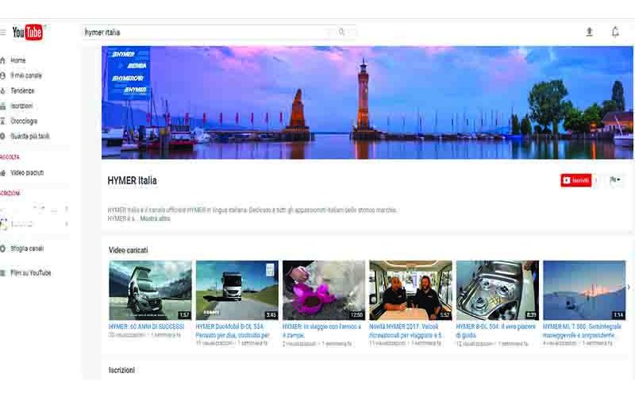Select Iscrizioni in the sidebar
Image resolution: width=635 pixels, height=397 pixels.
pyautogui.click(x=21, y=106)
